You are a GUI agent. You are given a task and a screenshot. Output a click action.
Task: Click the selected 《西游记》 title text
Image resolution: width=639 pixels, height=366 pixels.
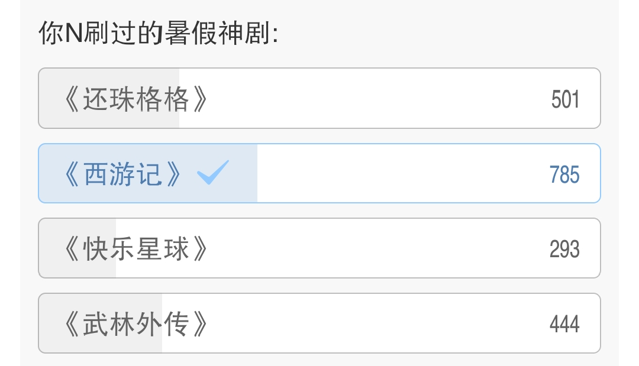(122, 174)
